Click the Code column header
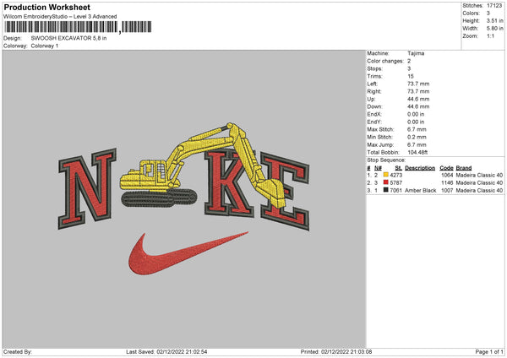The image size is (507, 358). pyautogui.click(x=446, y=168)
